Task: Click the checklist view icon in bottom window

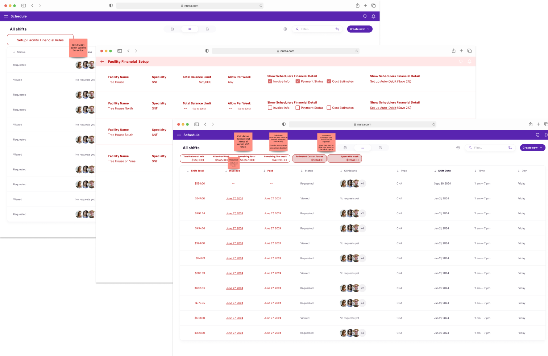Action: point(380,148)
